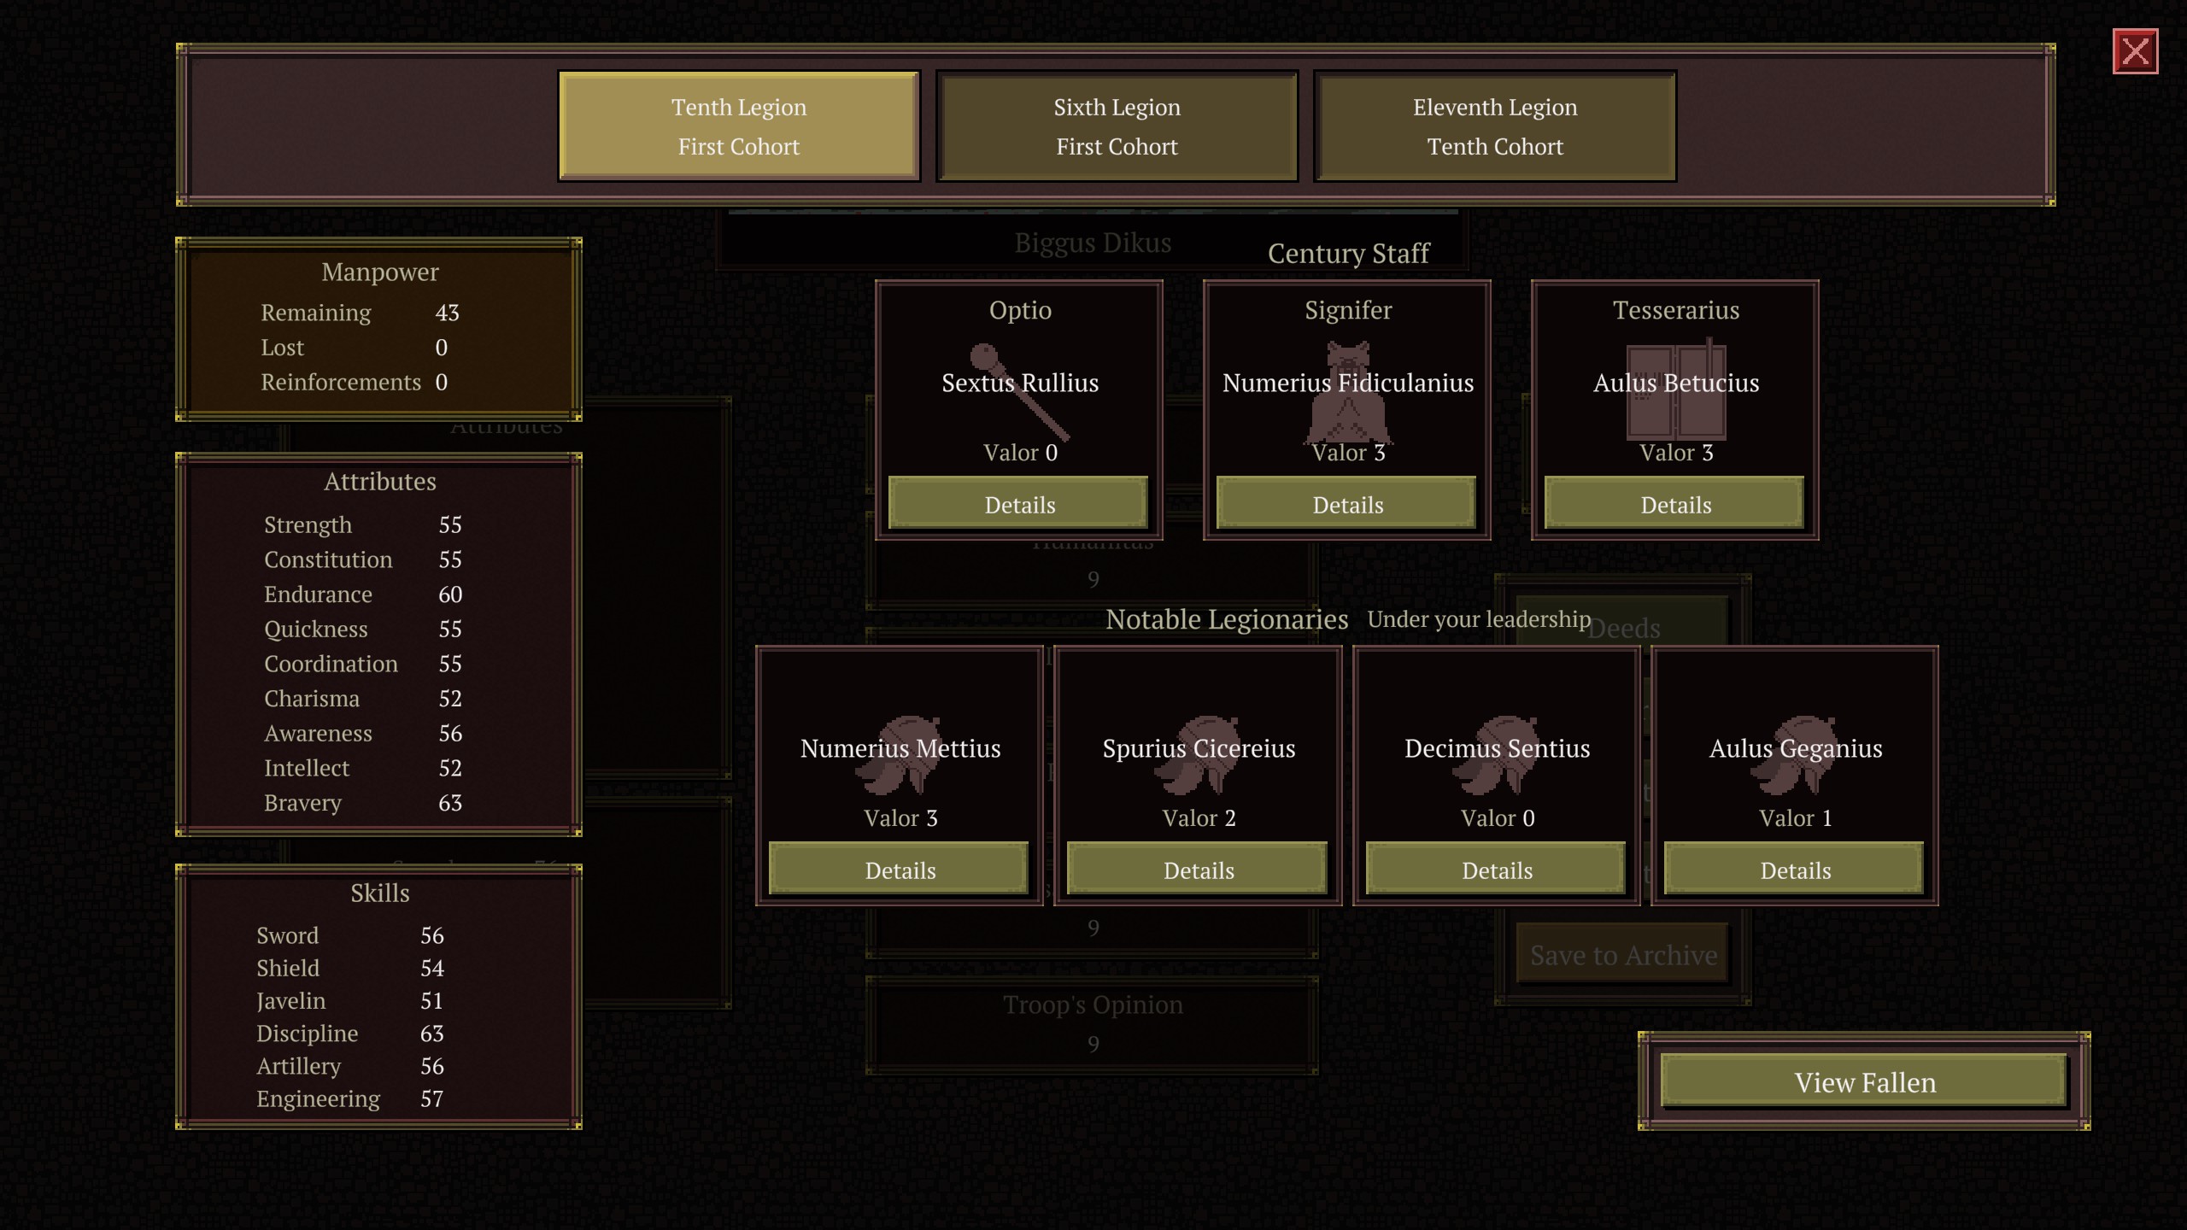2187x1230 pixels.
Task: Open Aulus Geganius Details
Action: [x=1795, y=870]
